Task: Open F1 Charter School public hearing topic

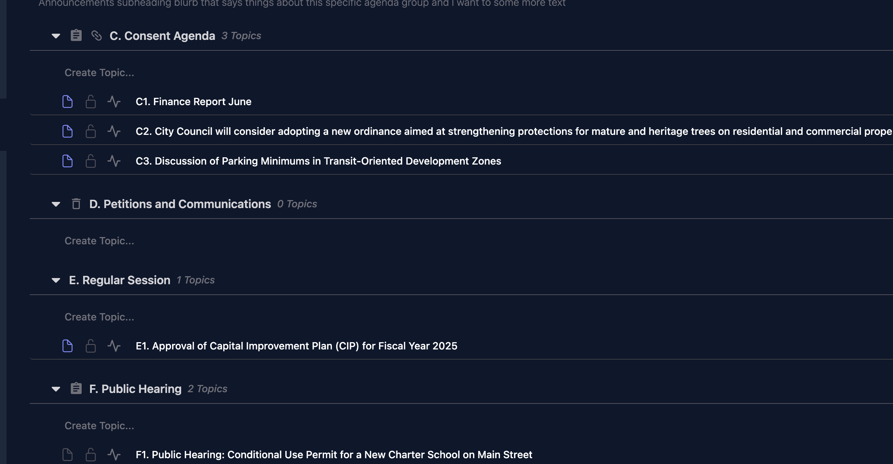Action: [x=334, y=455]
